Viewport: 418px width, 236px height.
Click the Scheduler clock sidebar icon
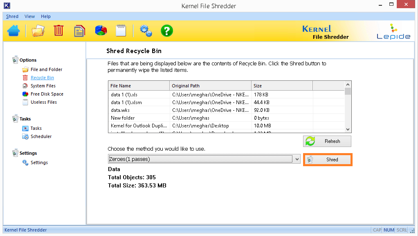tap(25, 136)
